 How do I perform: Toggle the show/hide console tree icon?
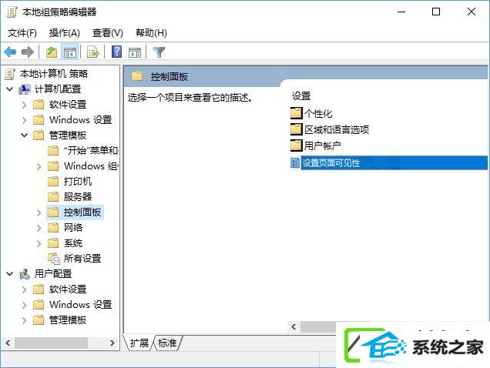[x=69, y=52]
